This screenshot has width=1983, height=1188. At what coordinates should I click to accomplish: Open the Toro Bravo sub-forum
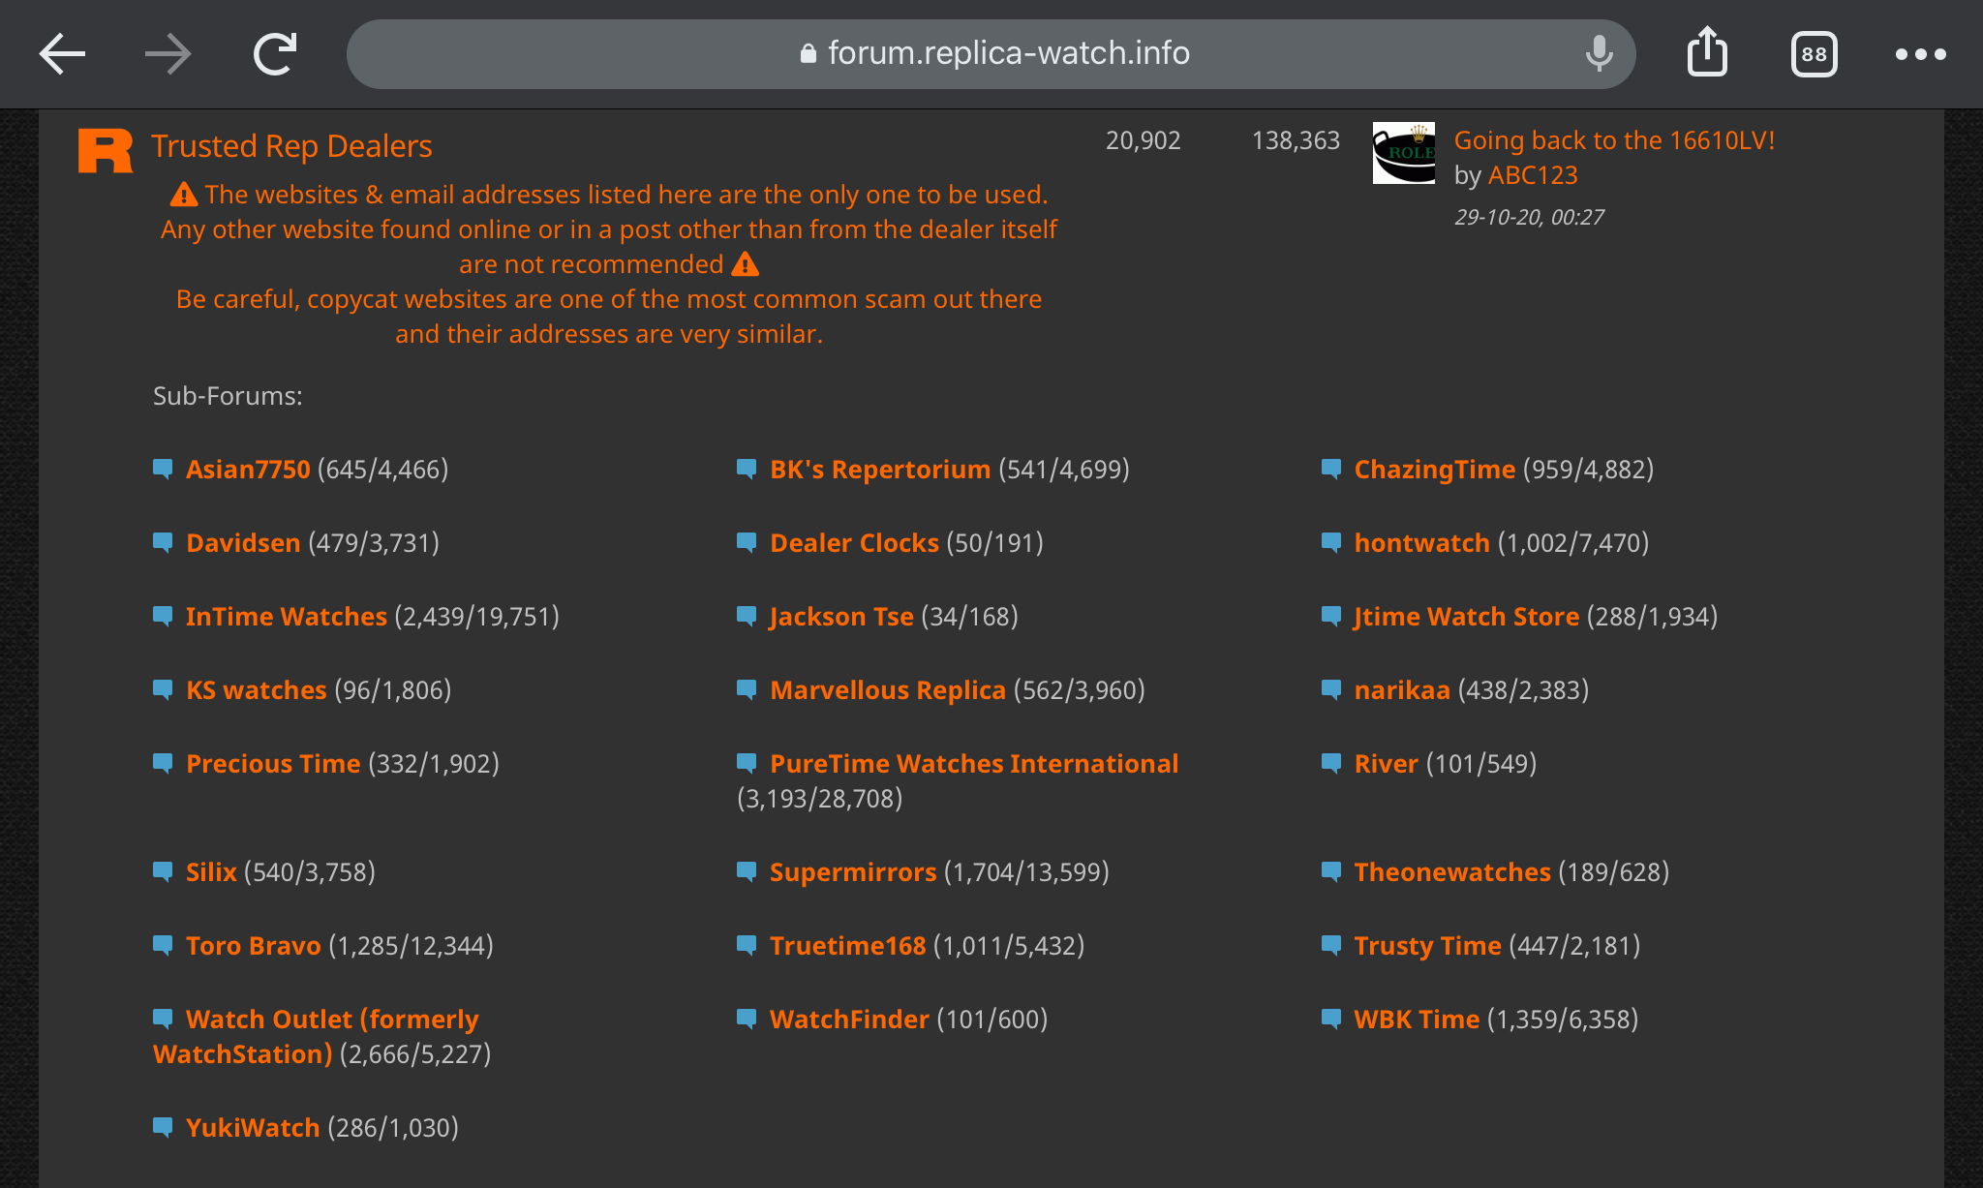[253, 945]
